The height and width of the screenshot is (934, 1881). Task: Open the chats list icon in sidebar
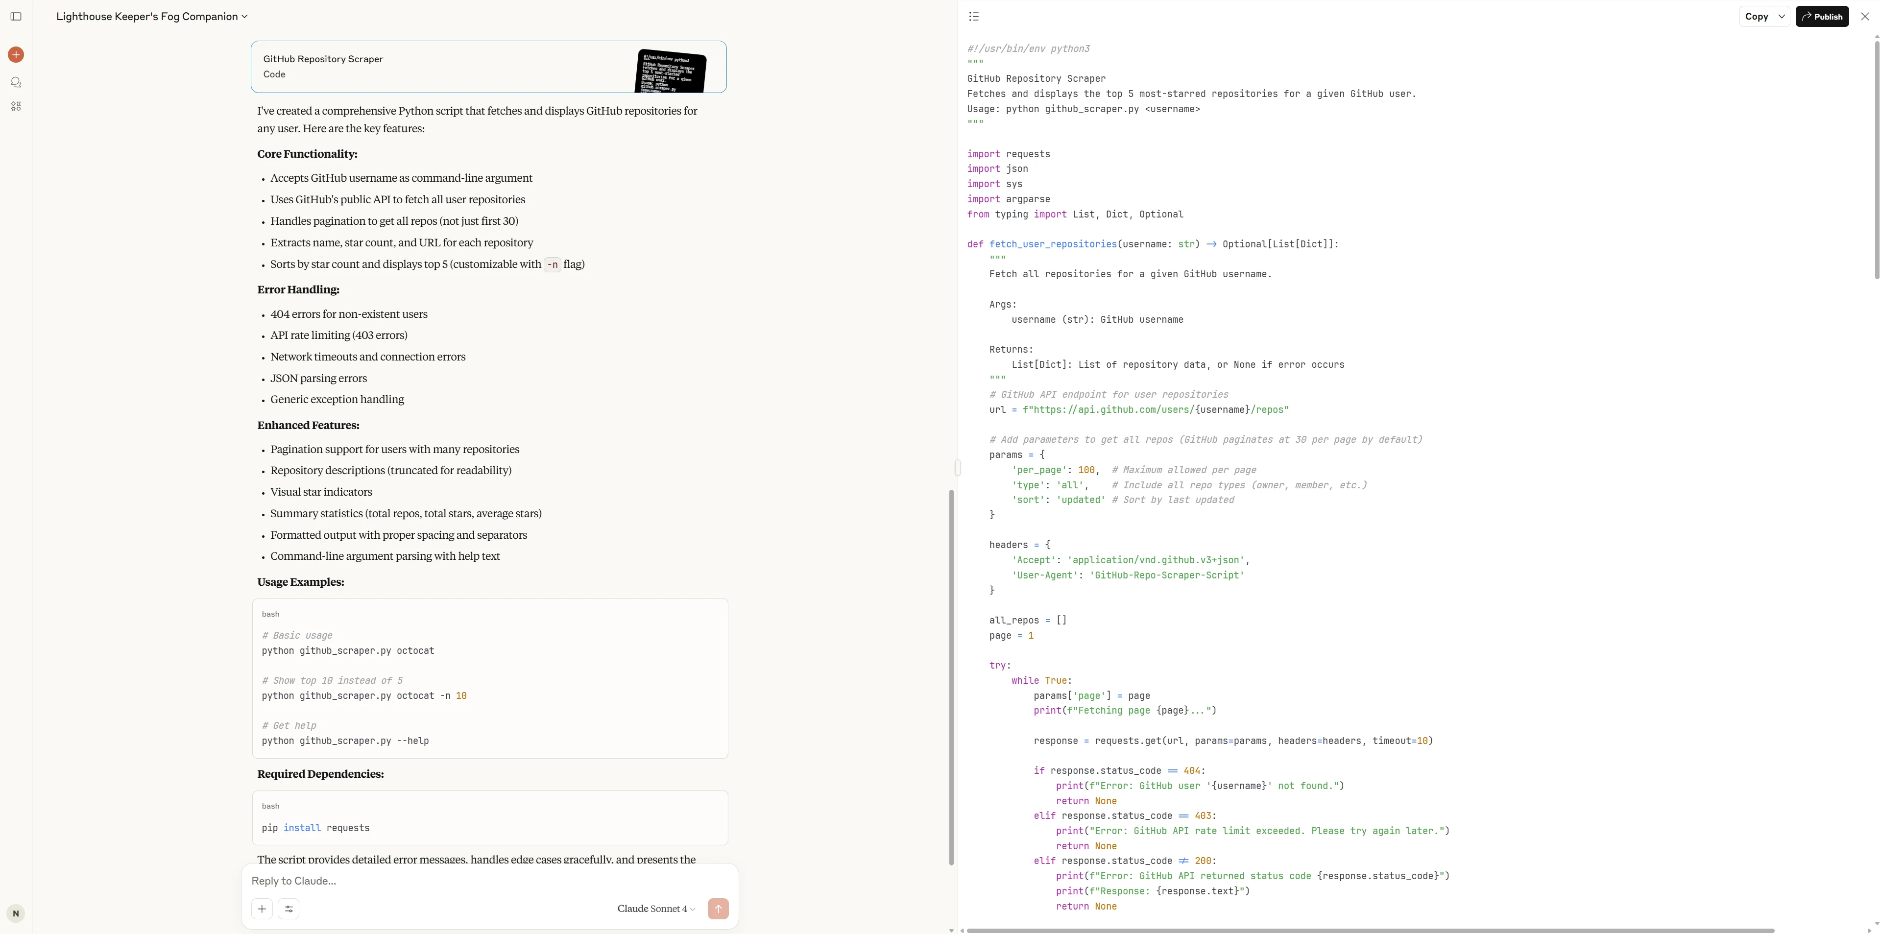click(16, 82)
